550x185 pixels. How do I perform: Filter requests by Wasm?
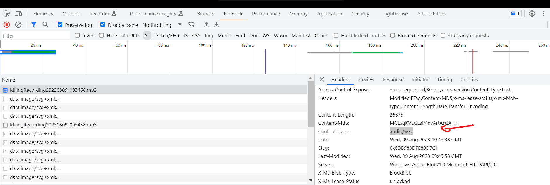click(281, 36)
